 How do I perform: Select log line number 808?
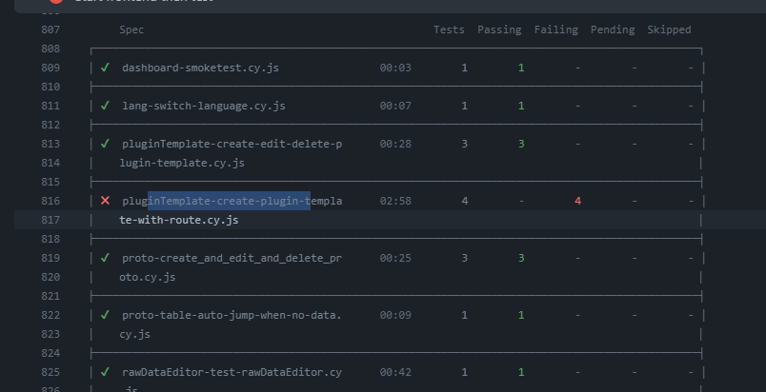click(x=50, y=49)
